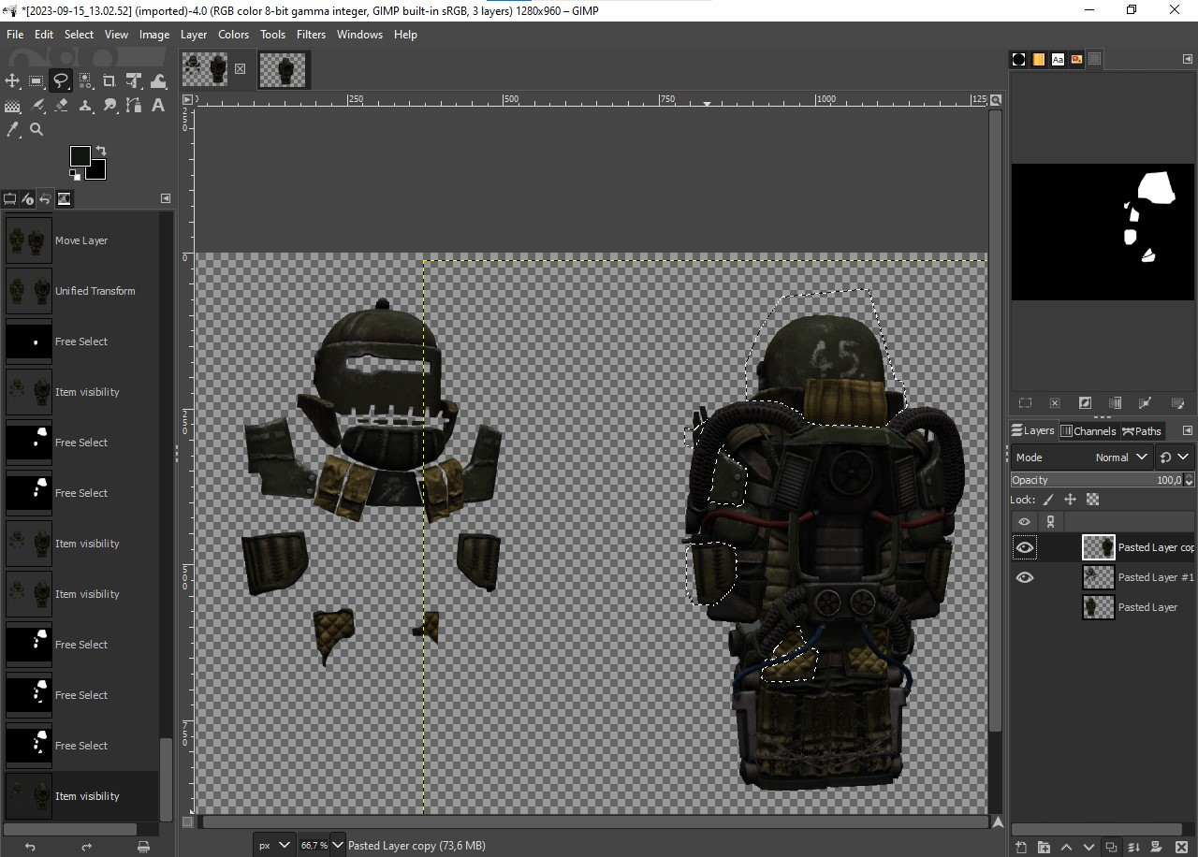Switch to the Channels tab
1198x857 pixels.
point(1088,431)
